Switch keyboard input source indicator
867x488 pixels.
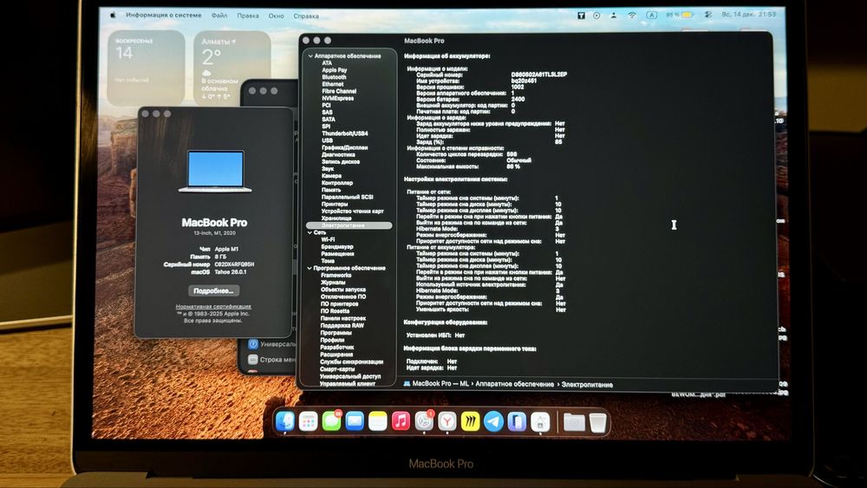[652, 15]
